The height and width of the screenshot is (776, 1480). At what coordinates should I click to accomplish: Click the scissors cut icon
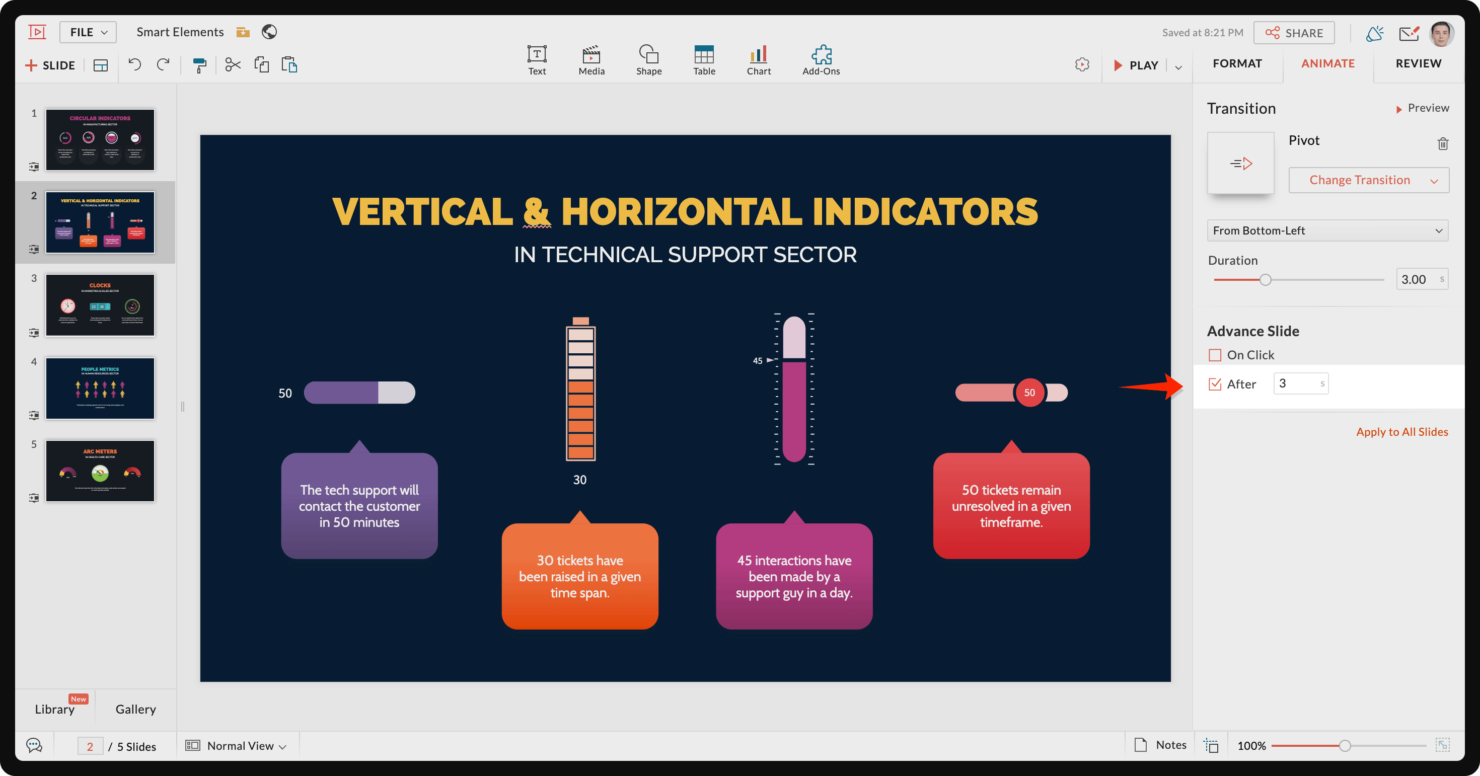(233, 64)
